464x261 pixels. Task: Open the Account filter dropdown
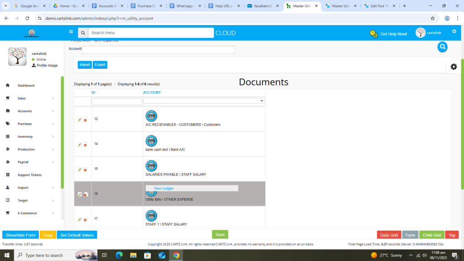pos(204,101)
